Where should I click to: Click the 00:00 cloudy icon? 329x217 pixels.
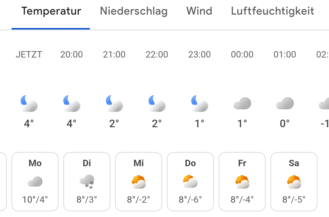pyautogui.click(x=242, y=103)
